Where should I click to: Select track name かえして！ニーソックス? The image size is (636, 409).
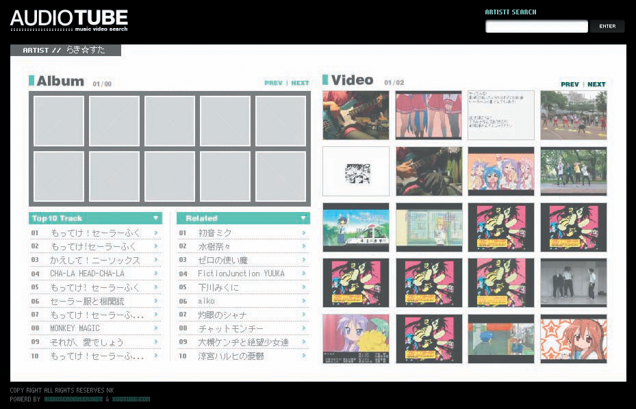tap(95, 260)
